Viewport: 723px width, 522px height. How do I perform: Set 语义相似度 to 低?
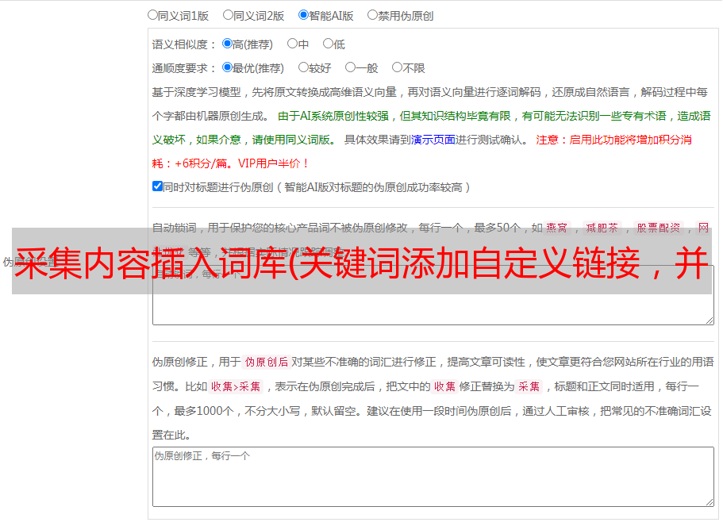pos(328,44)
